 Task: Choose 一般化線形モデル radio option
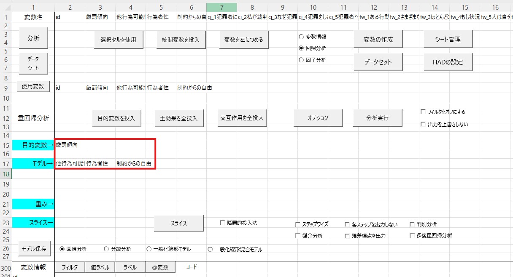(149, 249)
